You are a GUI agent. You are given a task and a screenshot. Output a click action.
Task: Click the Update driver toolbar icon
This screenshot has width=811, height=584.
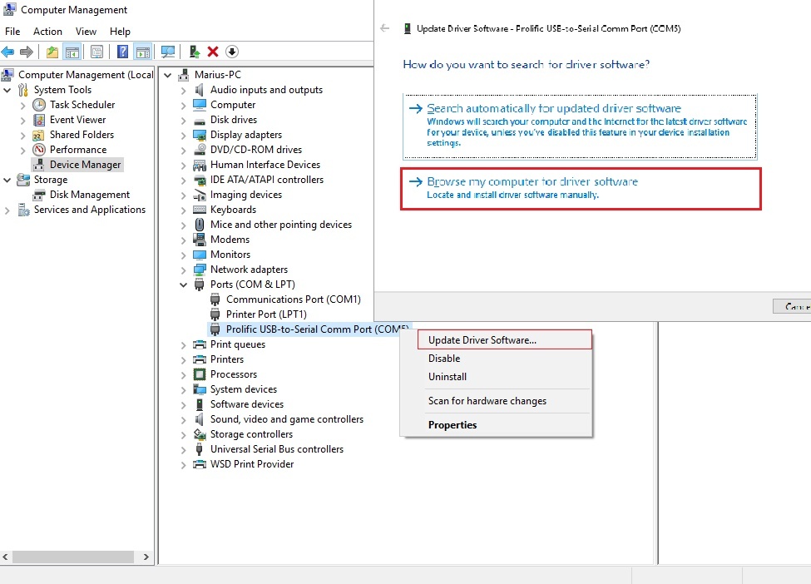click(x=194, y=52)
